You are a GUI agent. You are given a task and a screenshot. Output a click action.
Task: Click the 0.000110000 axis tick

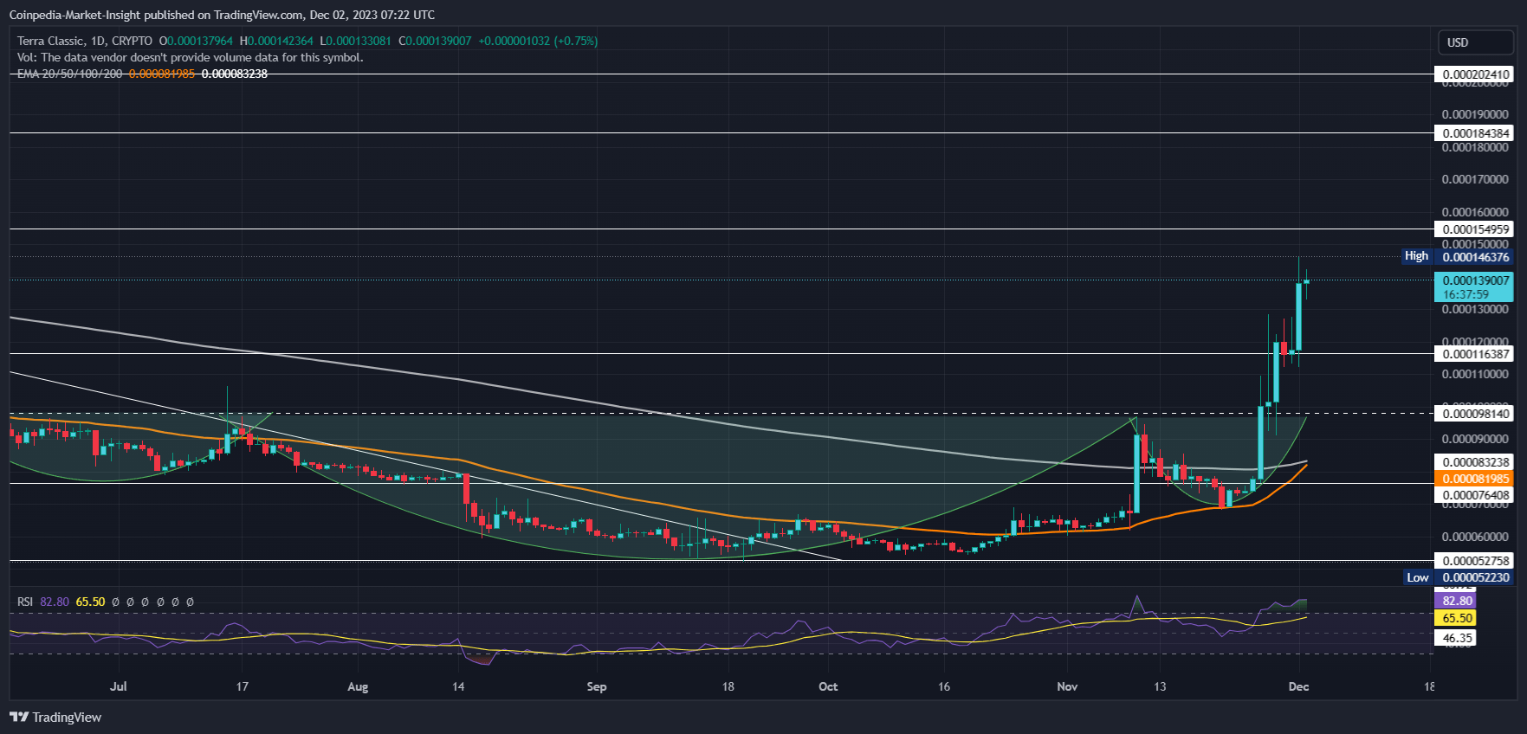(x=1475, y=374)
